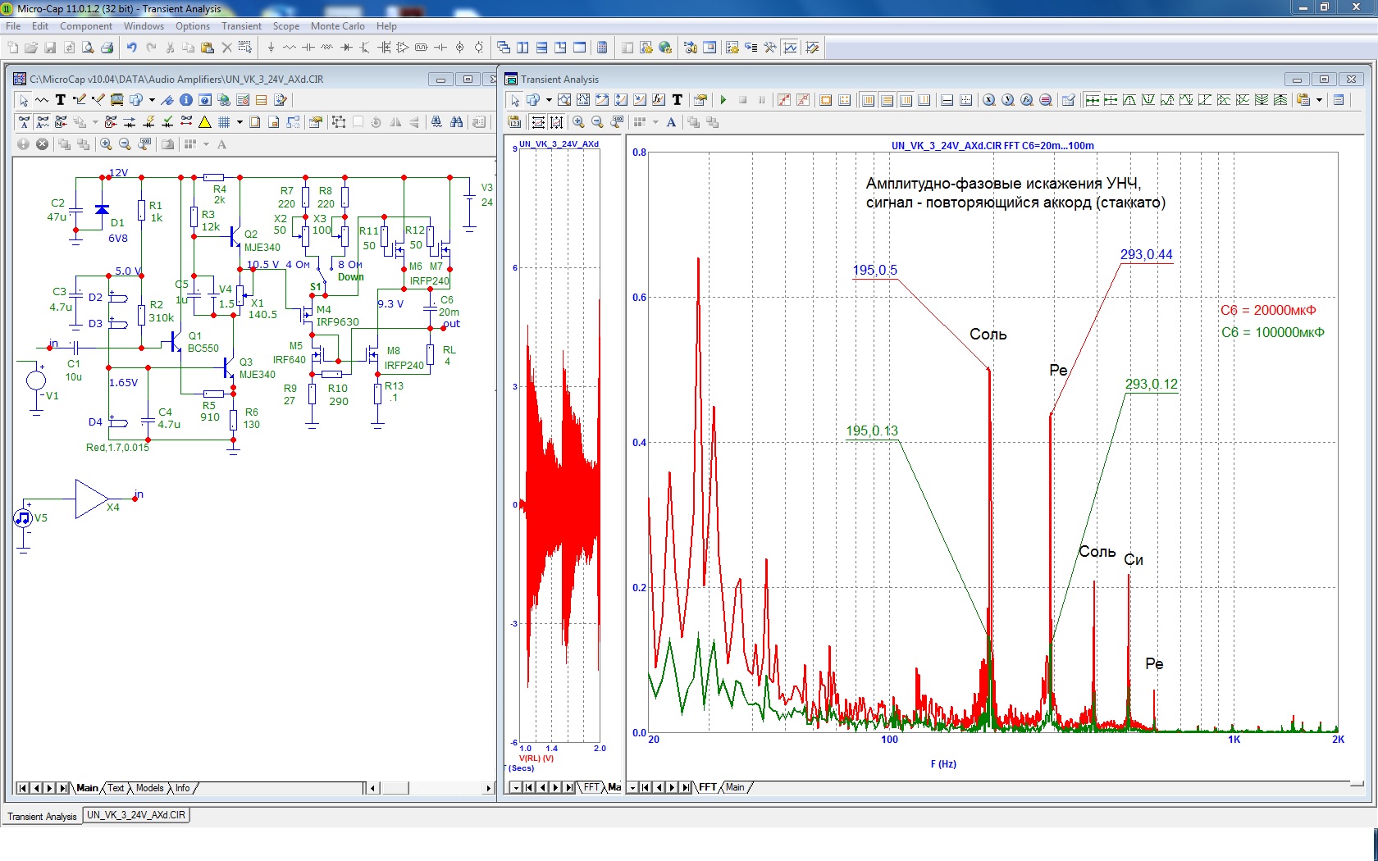Select the Diode component icon
Image resolution: width=1378 pixels, height=861 pixels.
[346, 48]
